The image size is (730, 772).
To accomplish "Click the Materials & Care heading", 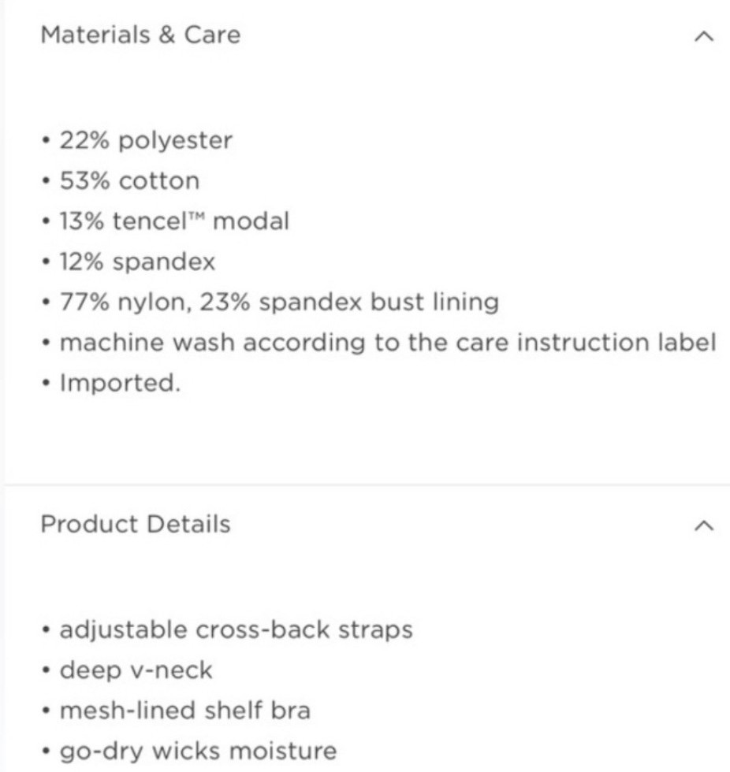I will (140, 35).
